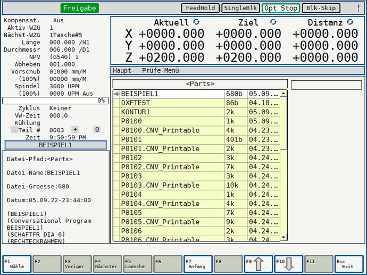Click the BEISPIEL1 program name field
Viewport: 367px width, 275px height.
(55, 145)
